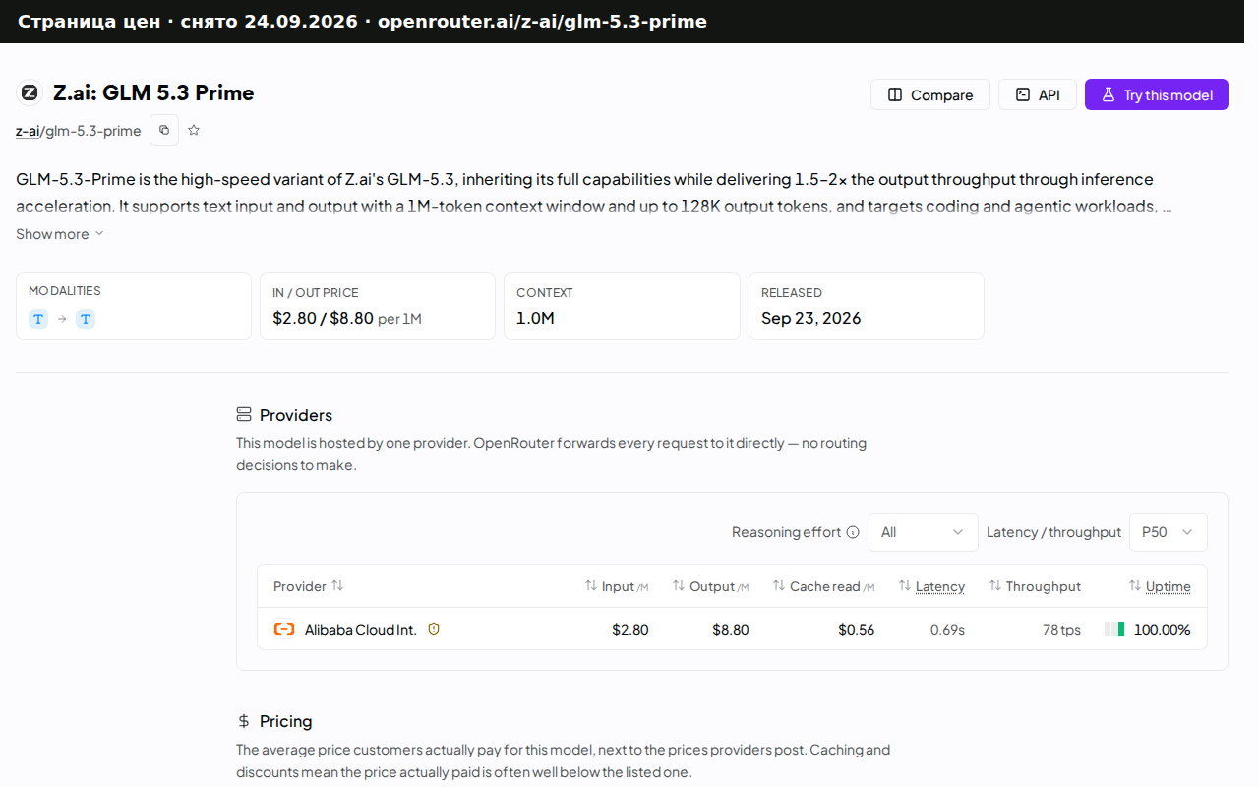Click the uptime bar indicator for Alibaba Cloud
The height and width of the screenshot is (787, 1259).
point(1114,629)
